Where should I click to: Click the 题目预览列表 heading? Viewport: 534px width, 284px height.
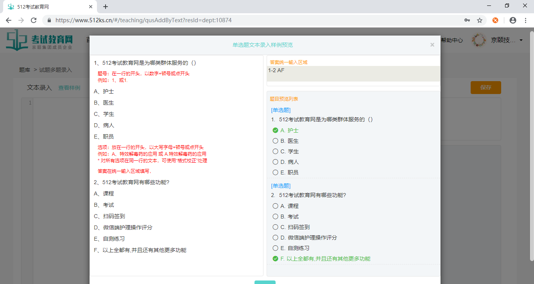(284, 99)
